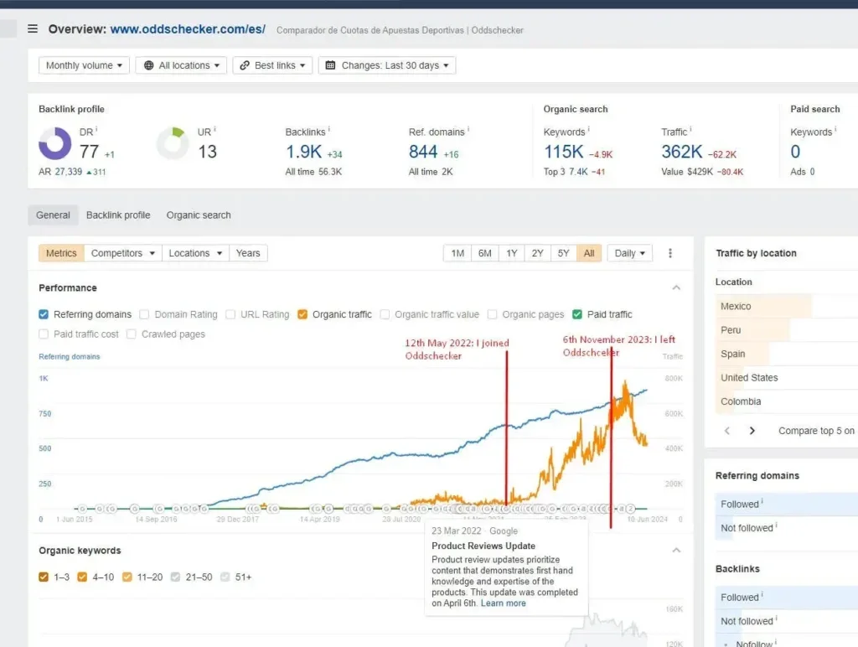Toggle the 1–3 keyword positions checkbox
The image size is (858, 647).
(44, 577)
